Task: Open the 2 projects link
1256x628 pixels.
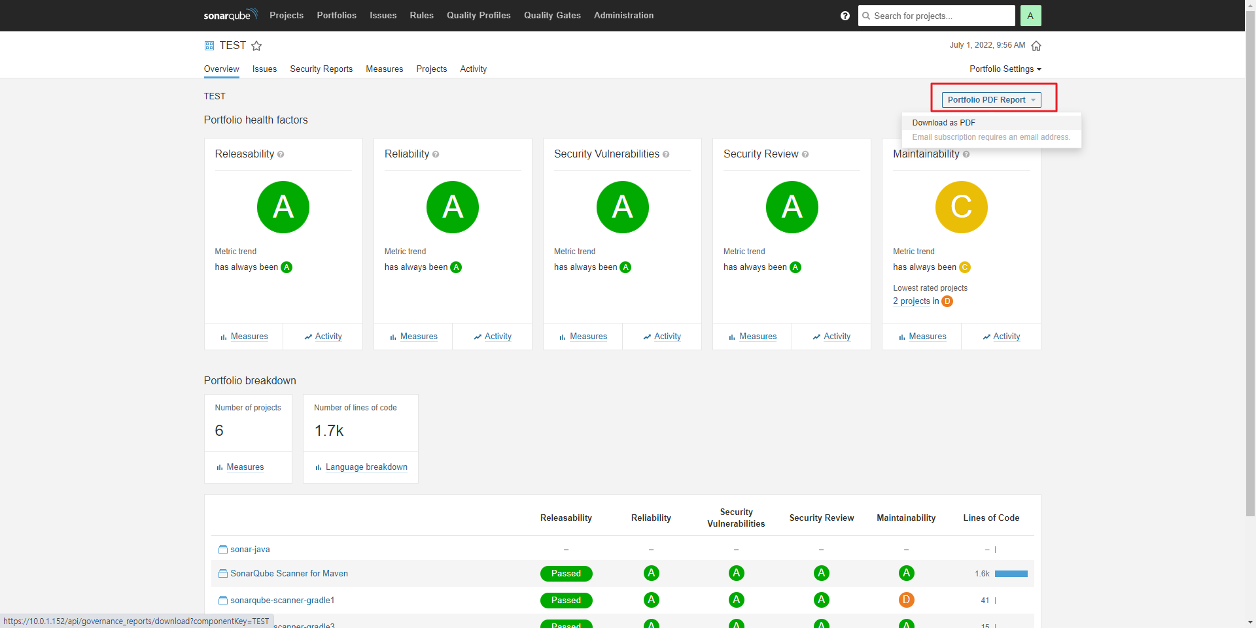Action: (x=911, y=301)
